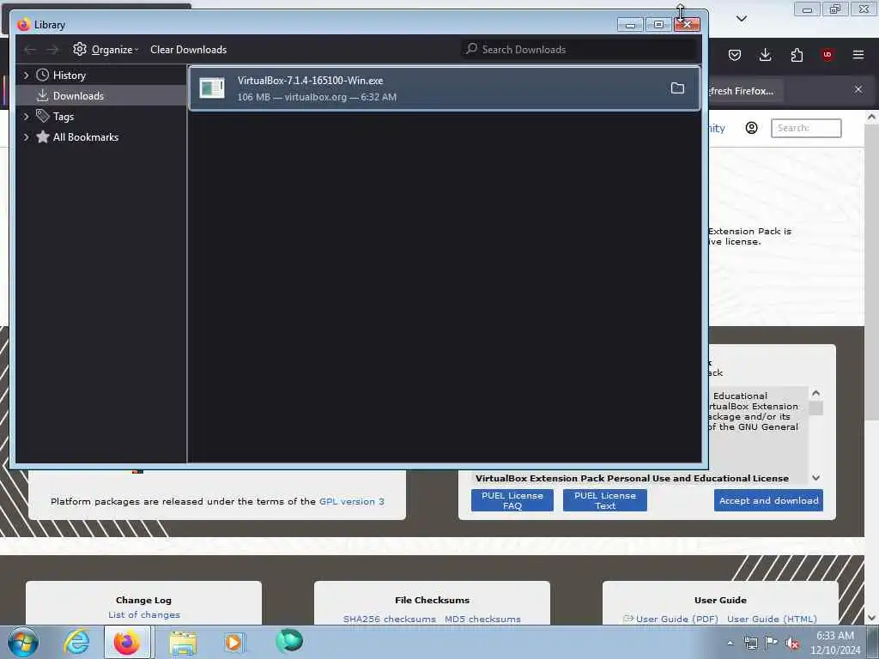Screen dimensions: 879x659
Task: Click Action Center flag tray icon
Action: pos(772,643)
